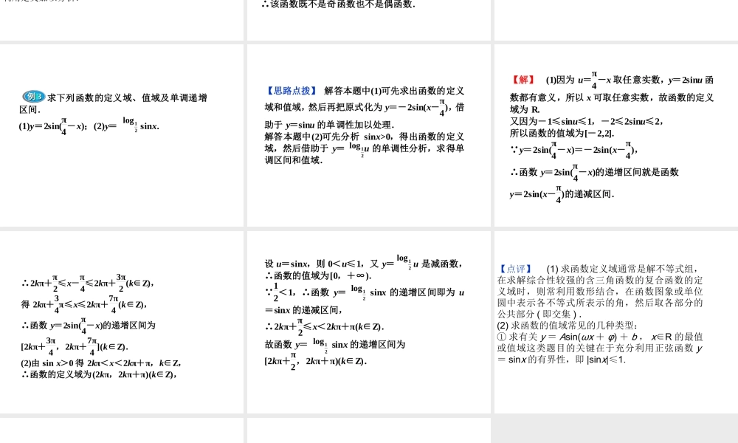Image resolution: width=738 pixels, height=443 pixels.
Task: Click the formula (1)y=2sin(π/4−x)
Action: (x=52, y=126)
